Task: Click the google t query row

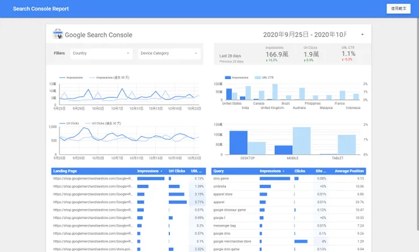Action: point(289,218)
